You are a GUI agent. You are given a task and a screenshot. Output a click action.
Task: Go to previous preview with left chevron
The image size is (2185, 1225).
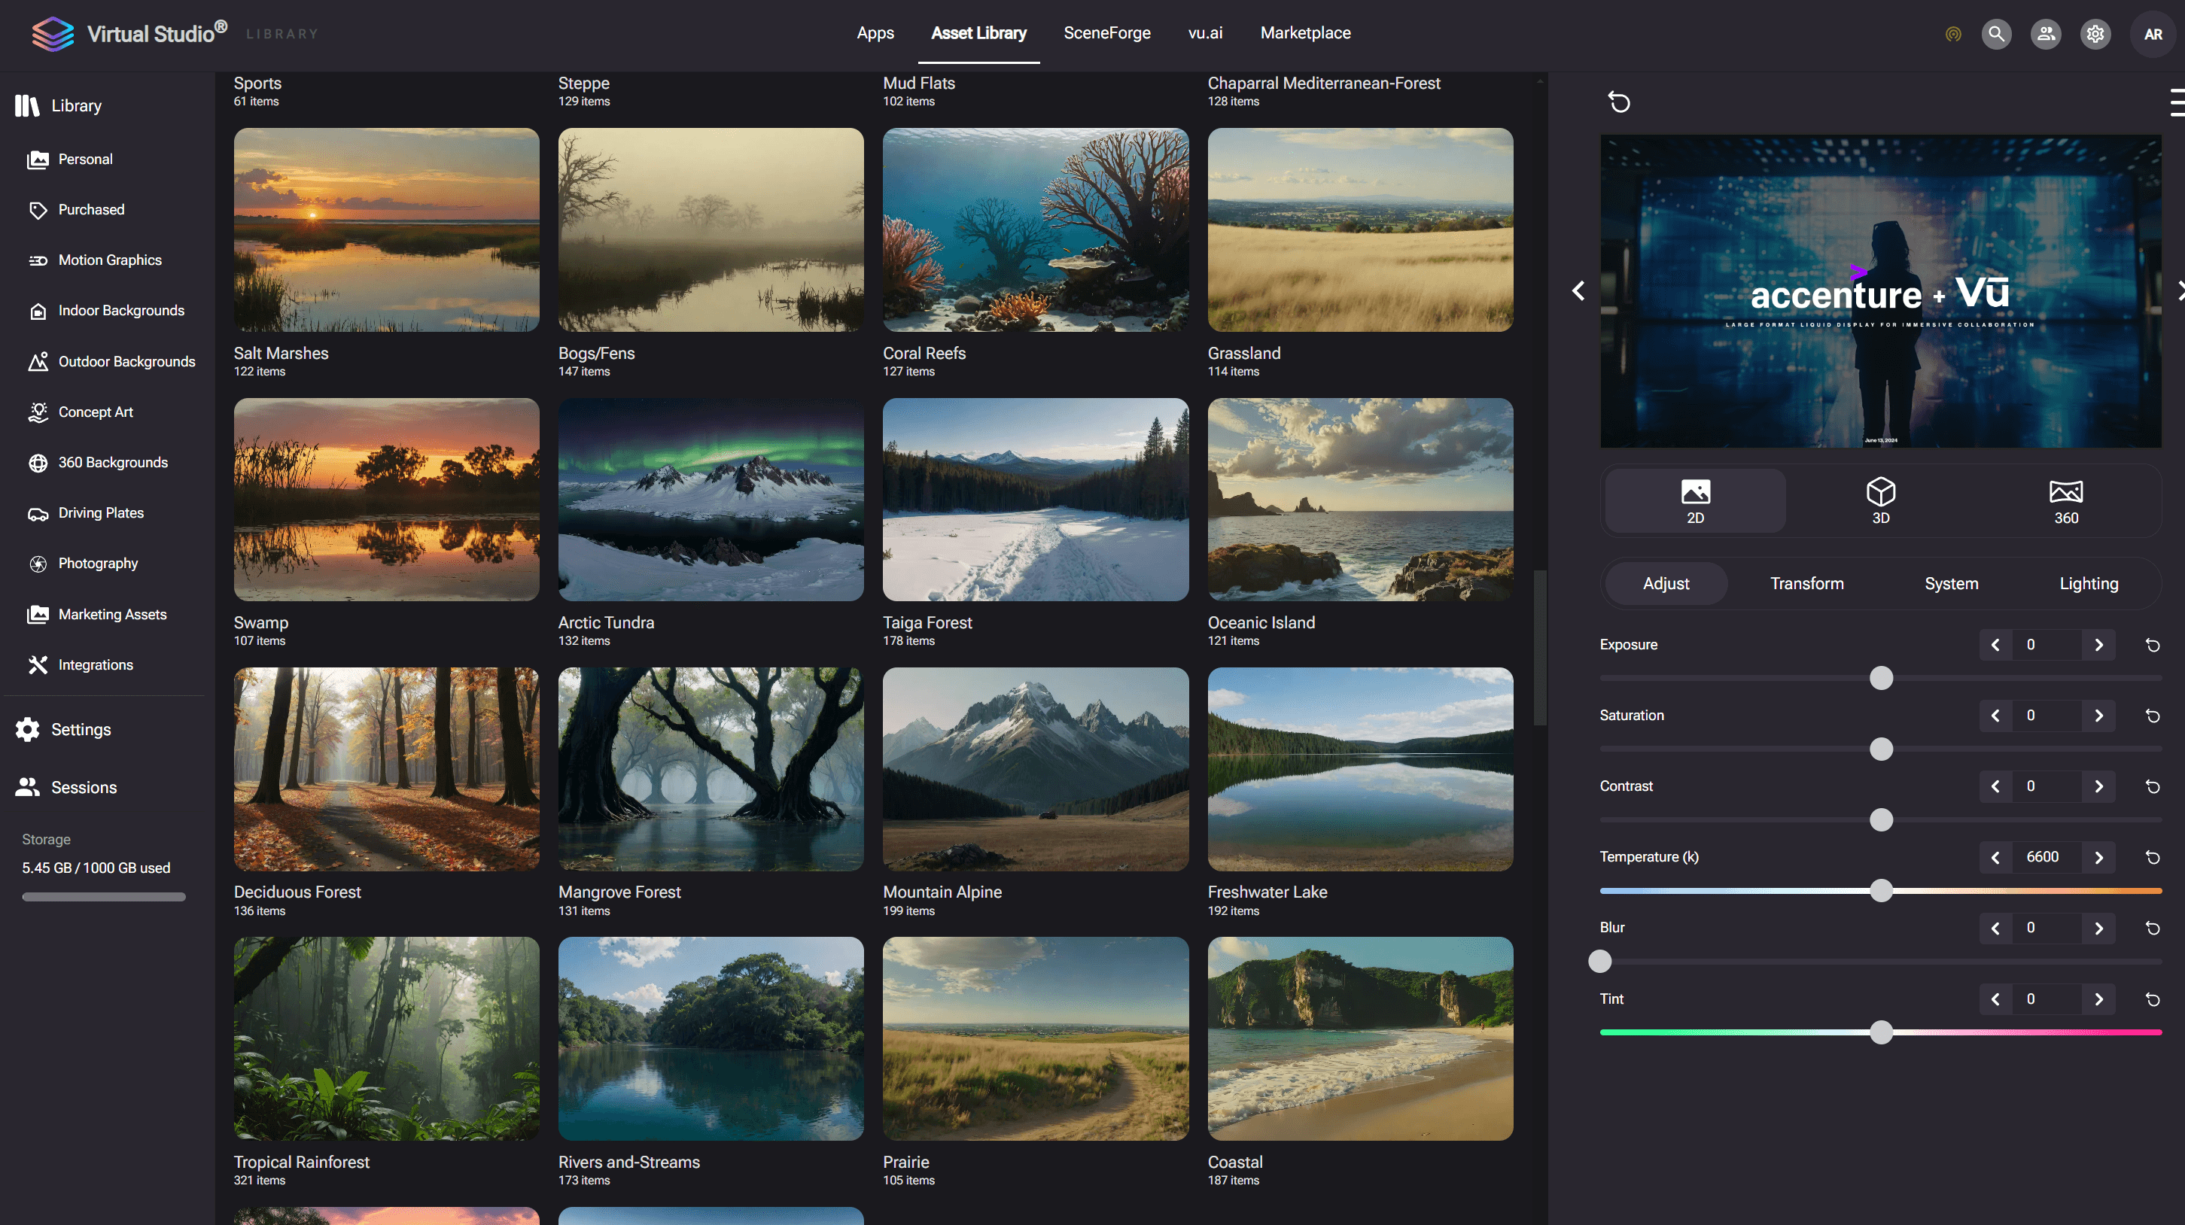coord(1578,290)
